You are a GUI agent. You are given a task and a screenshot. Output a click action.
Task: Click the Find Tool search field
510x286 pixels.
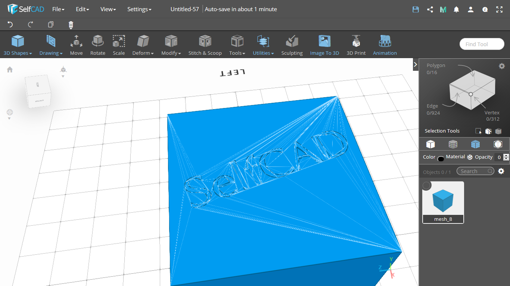click(482, 44)
